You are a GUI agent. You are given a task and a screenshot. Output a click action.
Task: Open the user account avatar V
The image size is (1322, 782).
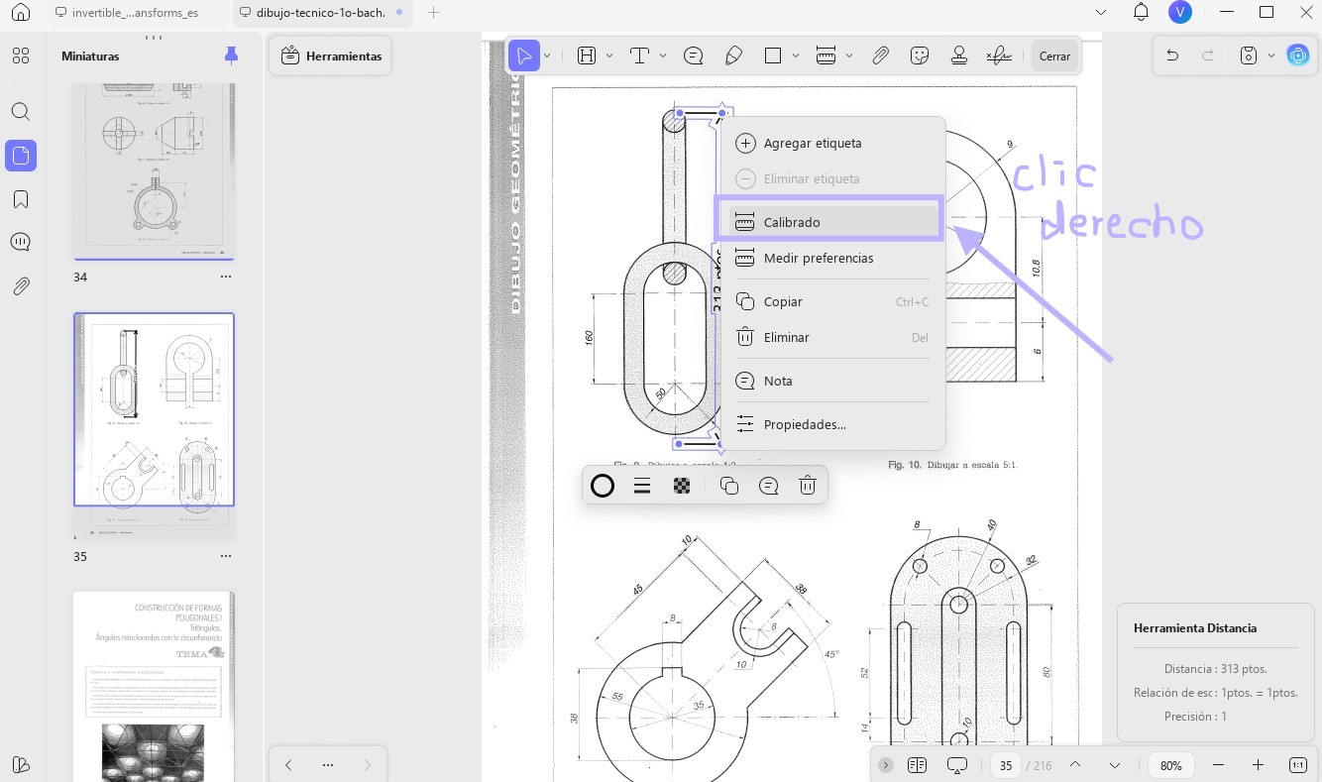pyautogui.click(x=1179, y=12)
